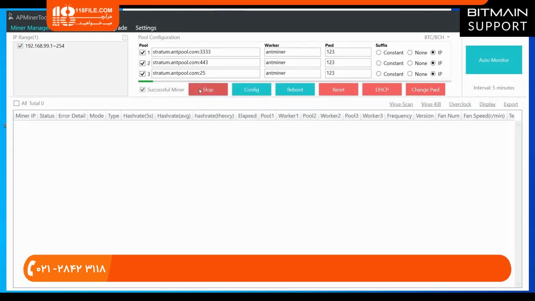Edit pool 1 URL stratum.antpool.com:3333

coord(206,52)
